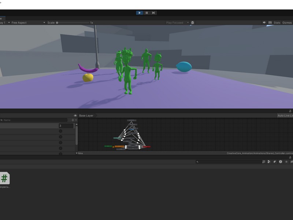Screen dimensions: 293x220
Task: Click the hidden packages info icon in Project toolbar
Action: pyautogui.click(x=280, y=161)
